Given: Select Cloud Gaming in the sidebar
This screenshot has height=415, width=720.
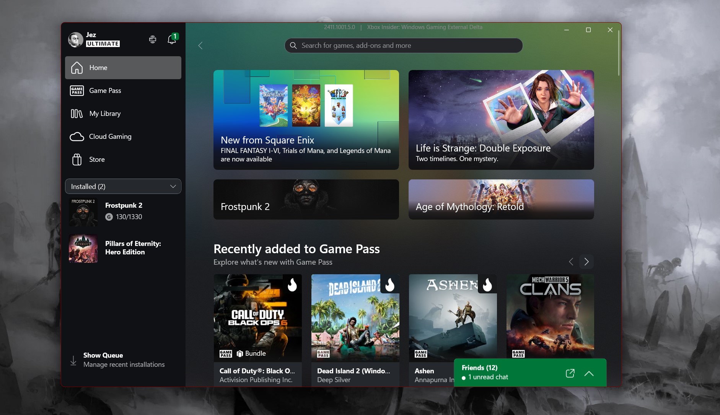Looking at the screenshot, I should [110, 137].
